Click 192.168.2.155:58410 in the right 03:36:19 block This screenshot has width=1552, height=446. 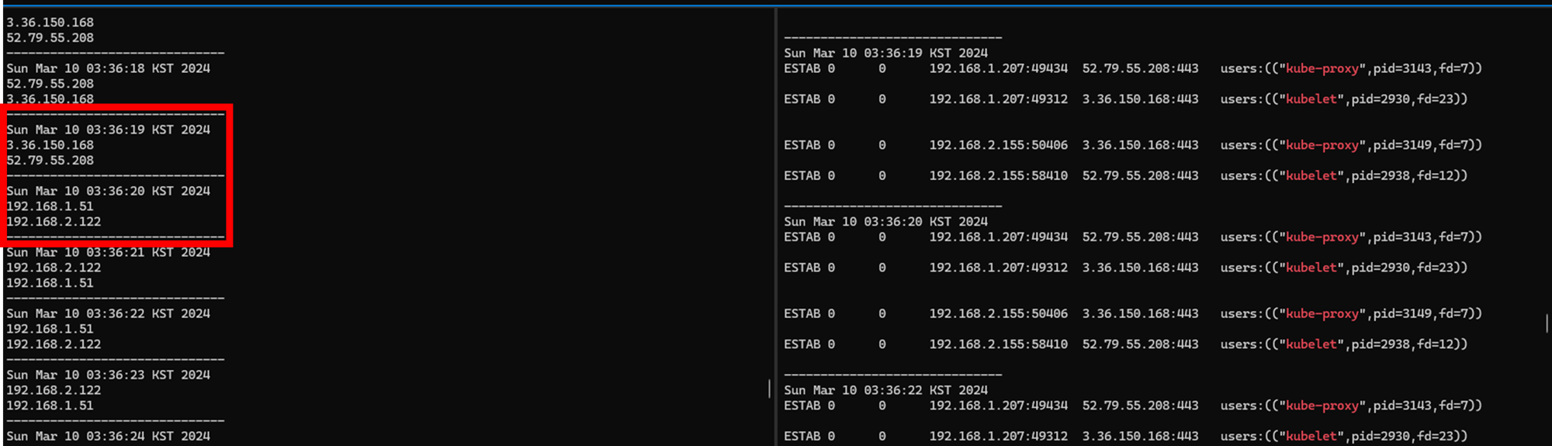tap(999, 176)
